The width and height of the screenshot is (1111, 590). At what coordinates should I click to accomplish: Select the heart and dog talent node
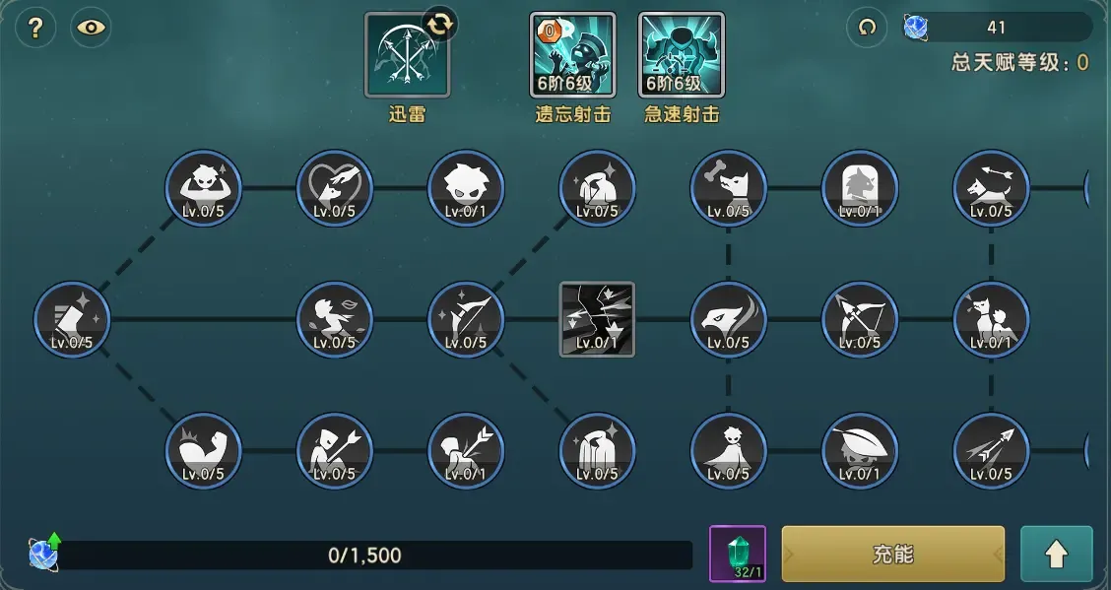click(335, 188)
